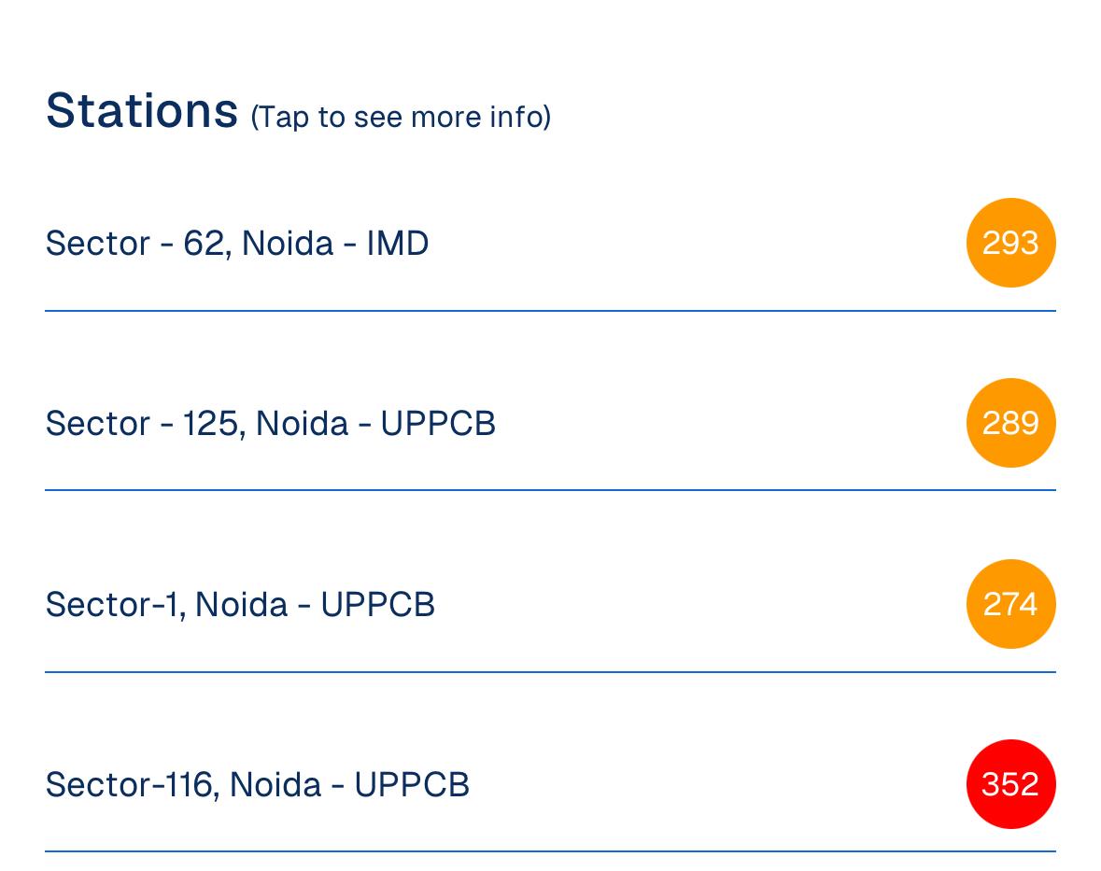Screen dimensions: 1101x871
Task: Click the word Noida in the IMD row
Action: pyautogui.click(x=288, y=244)
